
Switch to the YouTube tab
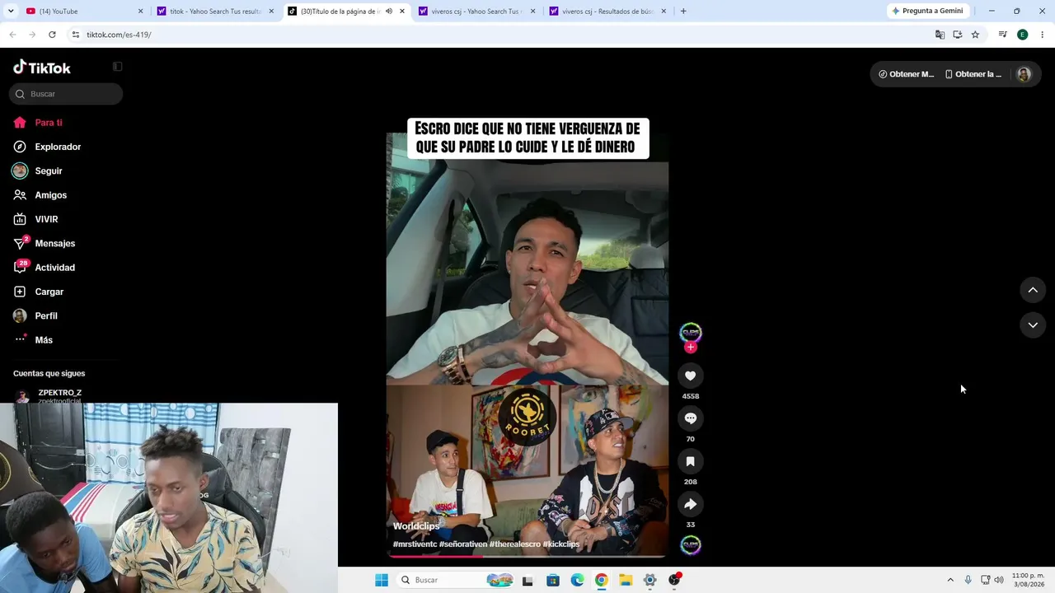[82, 12]
